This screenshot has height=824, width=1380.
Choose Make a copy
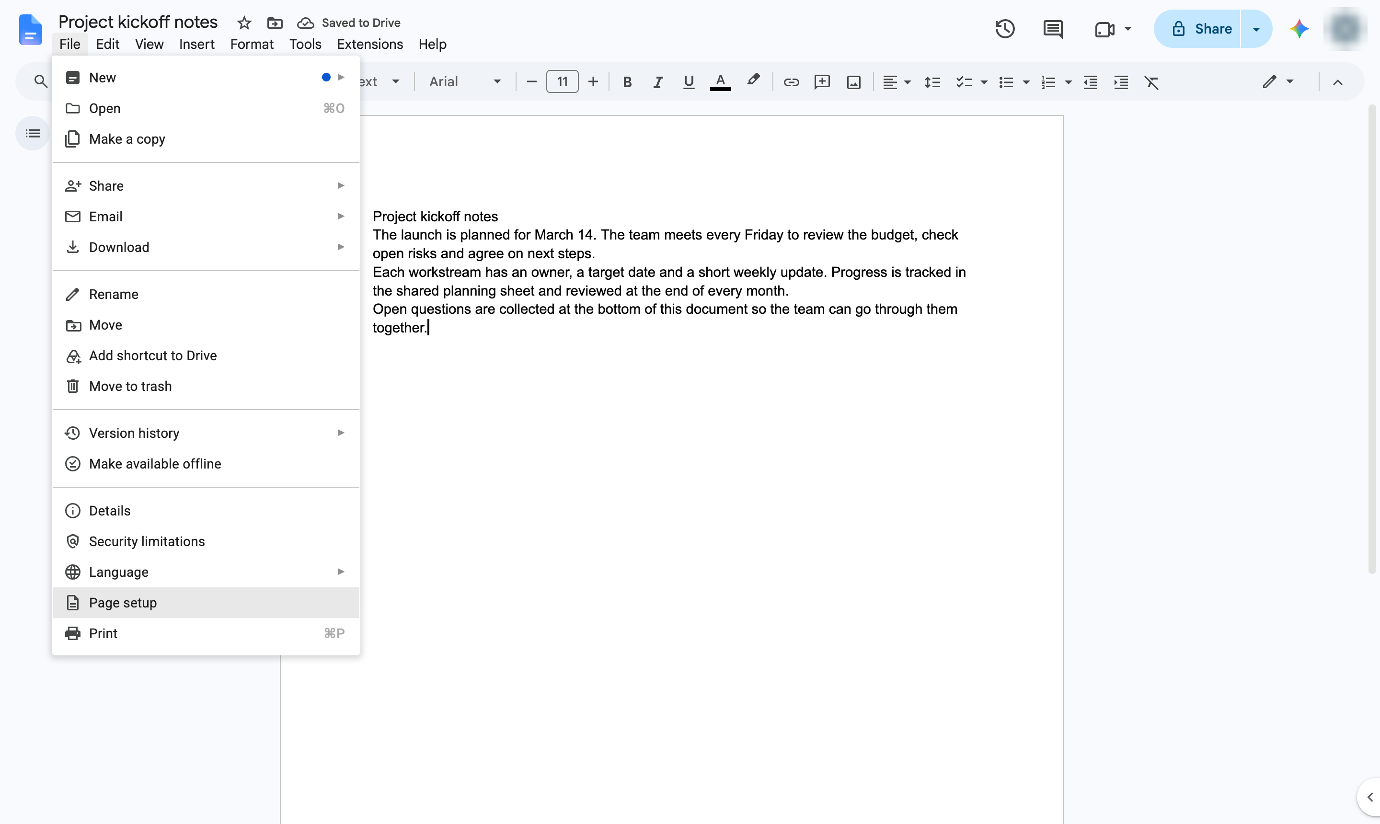click(206, 139)
